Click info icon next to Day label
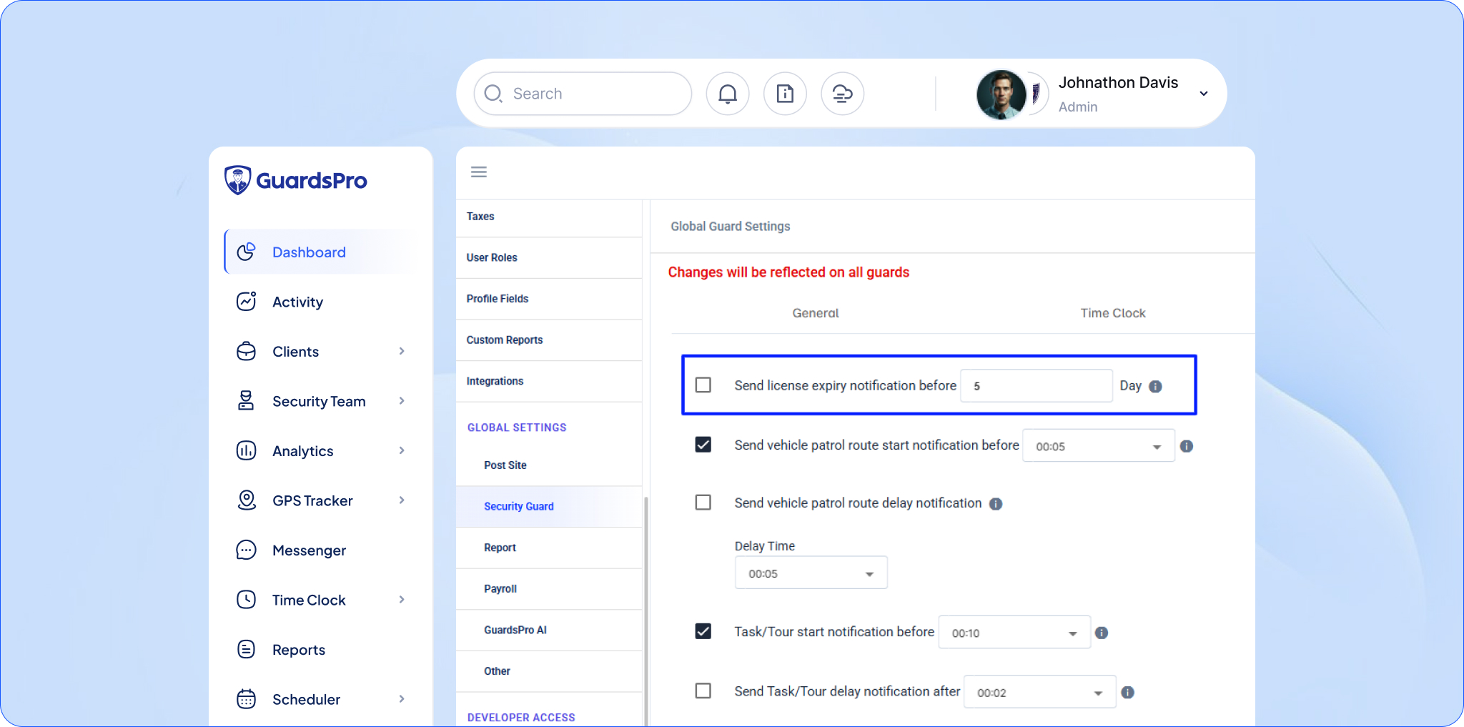 [x=1155, y=386]
